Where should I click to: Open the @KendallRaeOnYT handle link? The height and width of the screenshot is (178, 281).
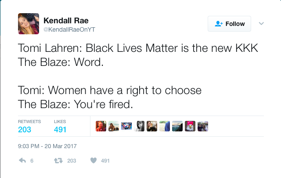pyautogui.click(x=69, y=29)
